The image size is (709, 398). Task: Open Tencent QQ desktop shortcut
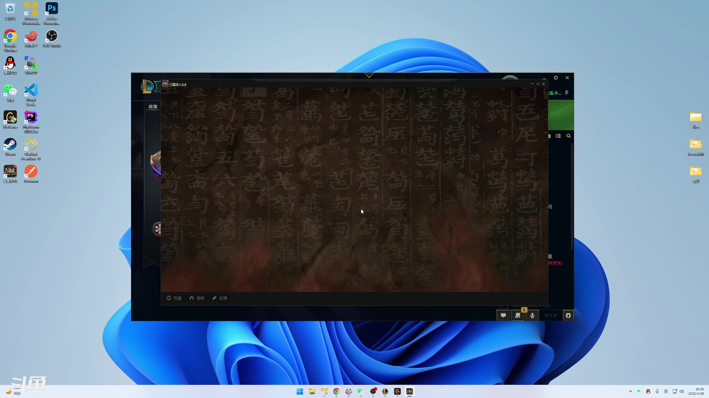(10, 66)
